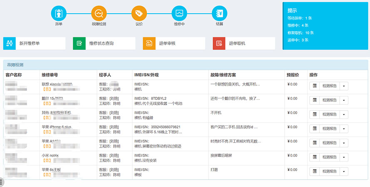Viewport: 370px width, 187px height.
Task: Click the detail icon in the 不开机 row
Action: click(315, 114)
